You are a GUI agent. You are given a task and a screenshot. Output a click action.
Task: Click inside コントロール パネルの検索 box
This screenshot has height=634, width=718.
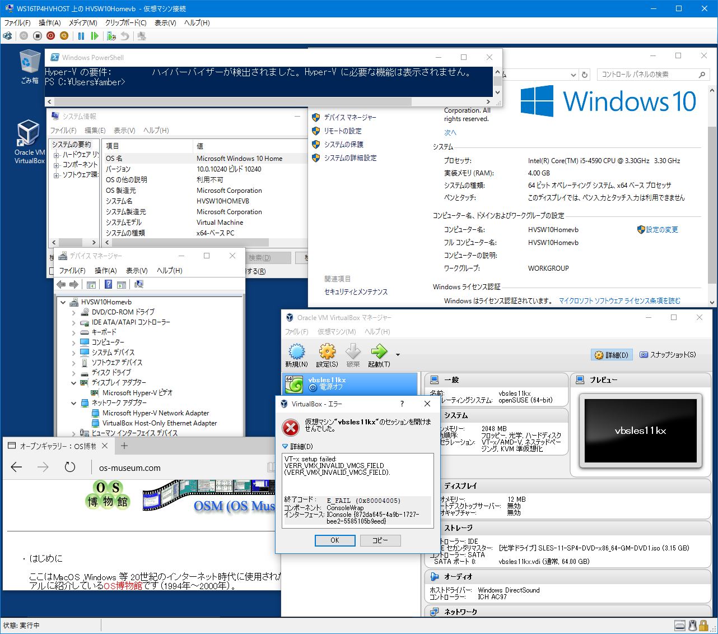tap(653, 75)
